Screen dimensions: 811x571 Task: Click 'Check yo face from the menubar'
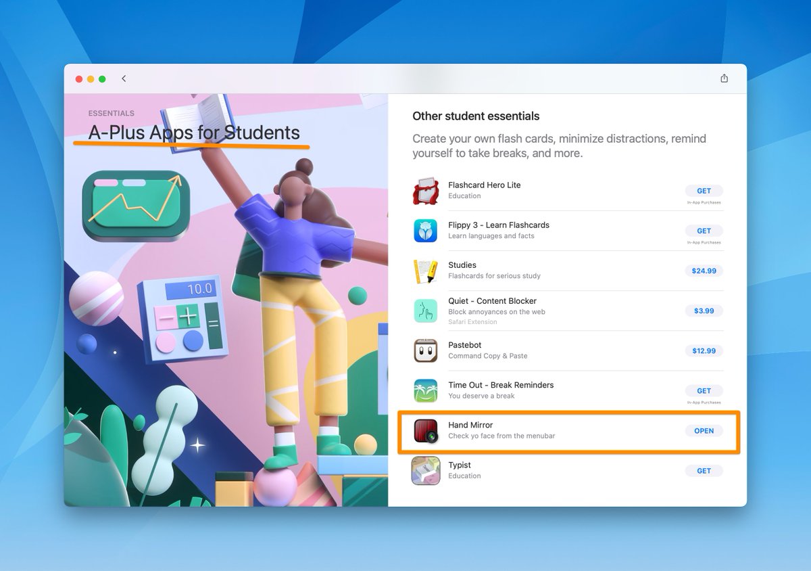[x=501, y=436]
